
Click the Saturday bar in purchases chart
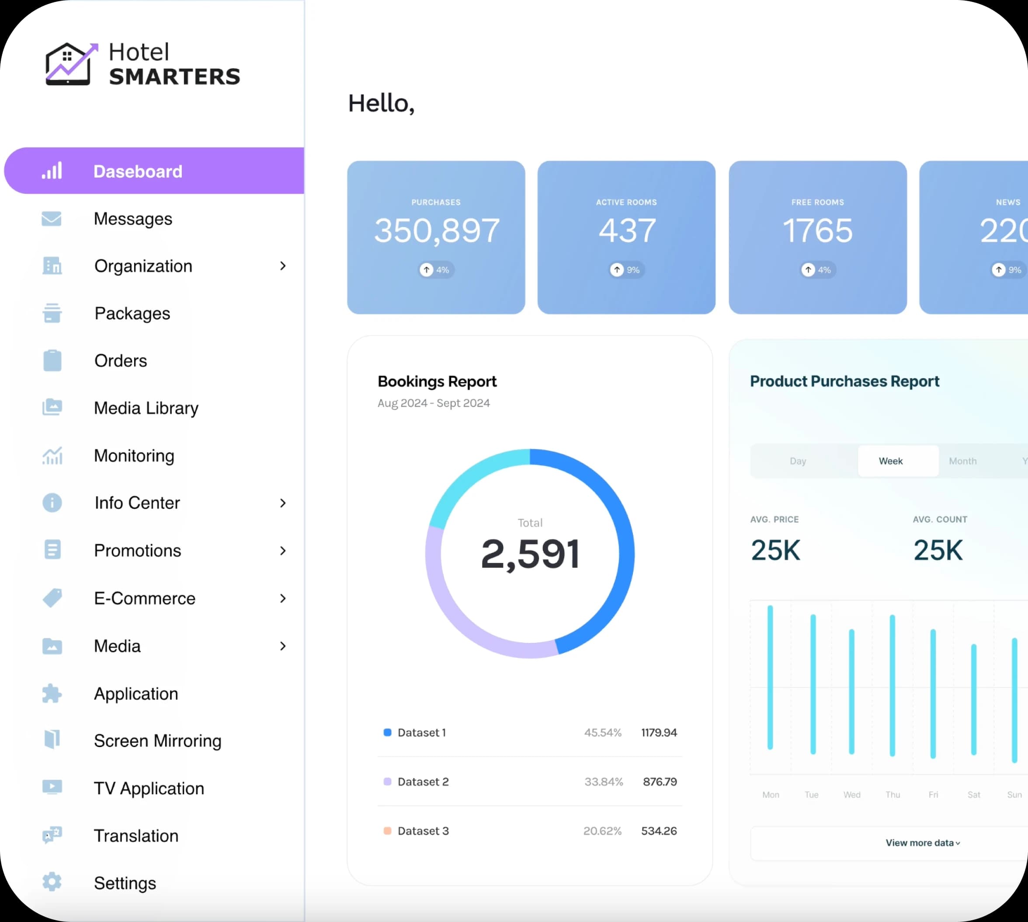pyautogui.click(x=974, y=700)
